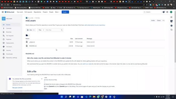Open the notification center icon
The width and height of the screenshot is (176, 99).
tap(173, 97)
